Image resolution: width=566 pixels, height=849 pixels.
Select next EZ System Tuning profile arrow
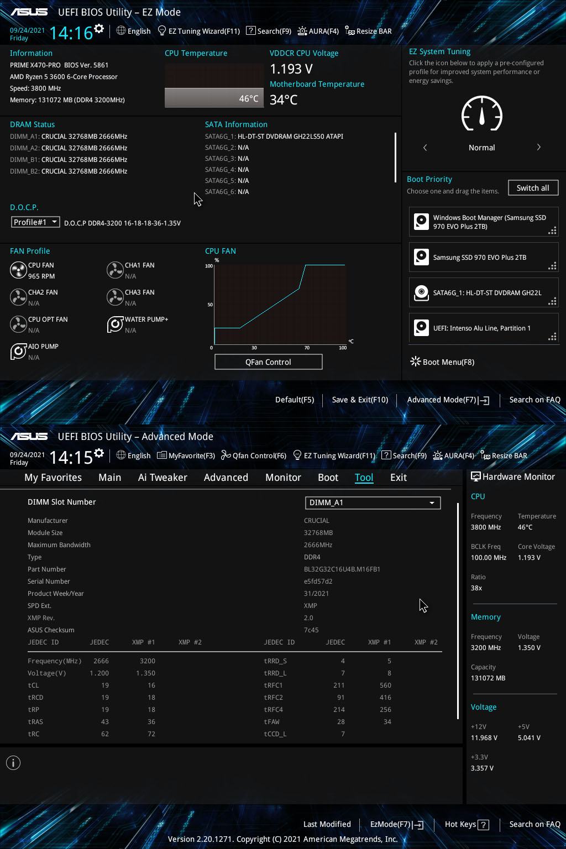coord(539,147)
